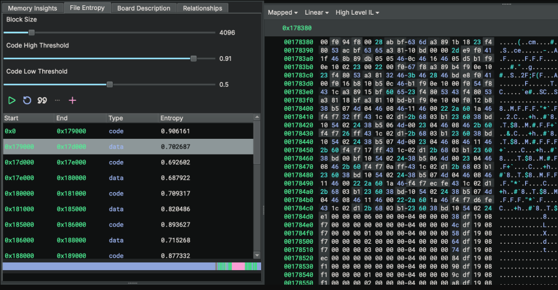Click the Code Low Threshold slider handle

pyautogui.click(x=110, y=84)
